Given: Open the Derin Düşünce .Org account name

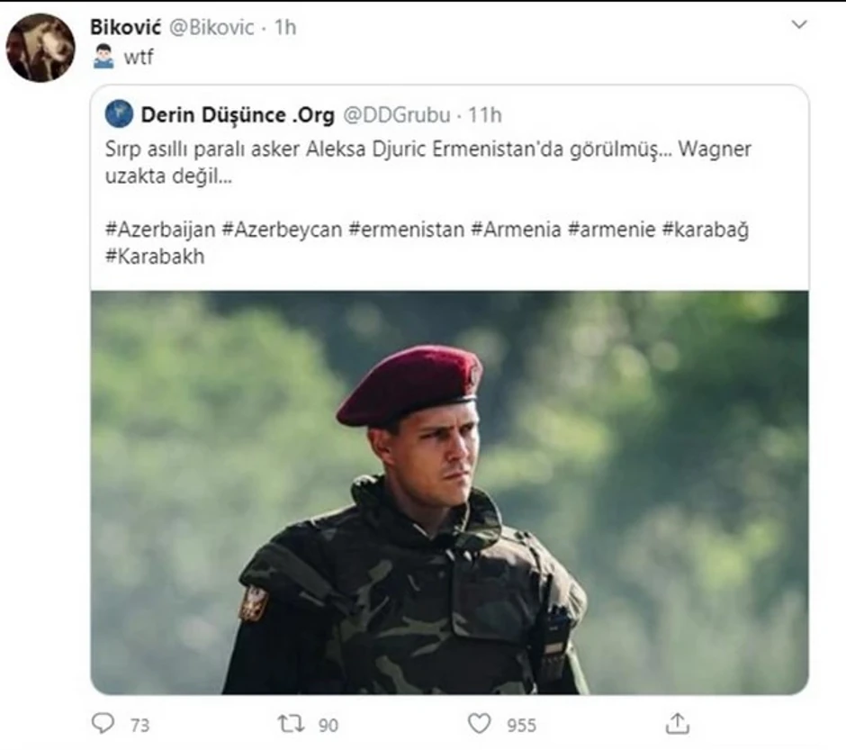Looking at the screenshot, I should point(238,115).
